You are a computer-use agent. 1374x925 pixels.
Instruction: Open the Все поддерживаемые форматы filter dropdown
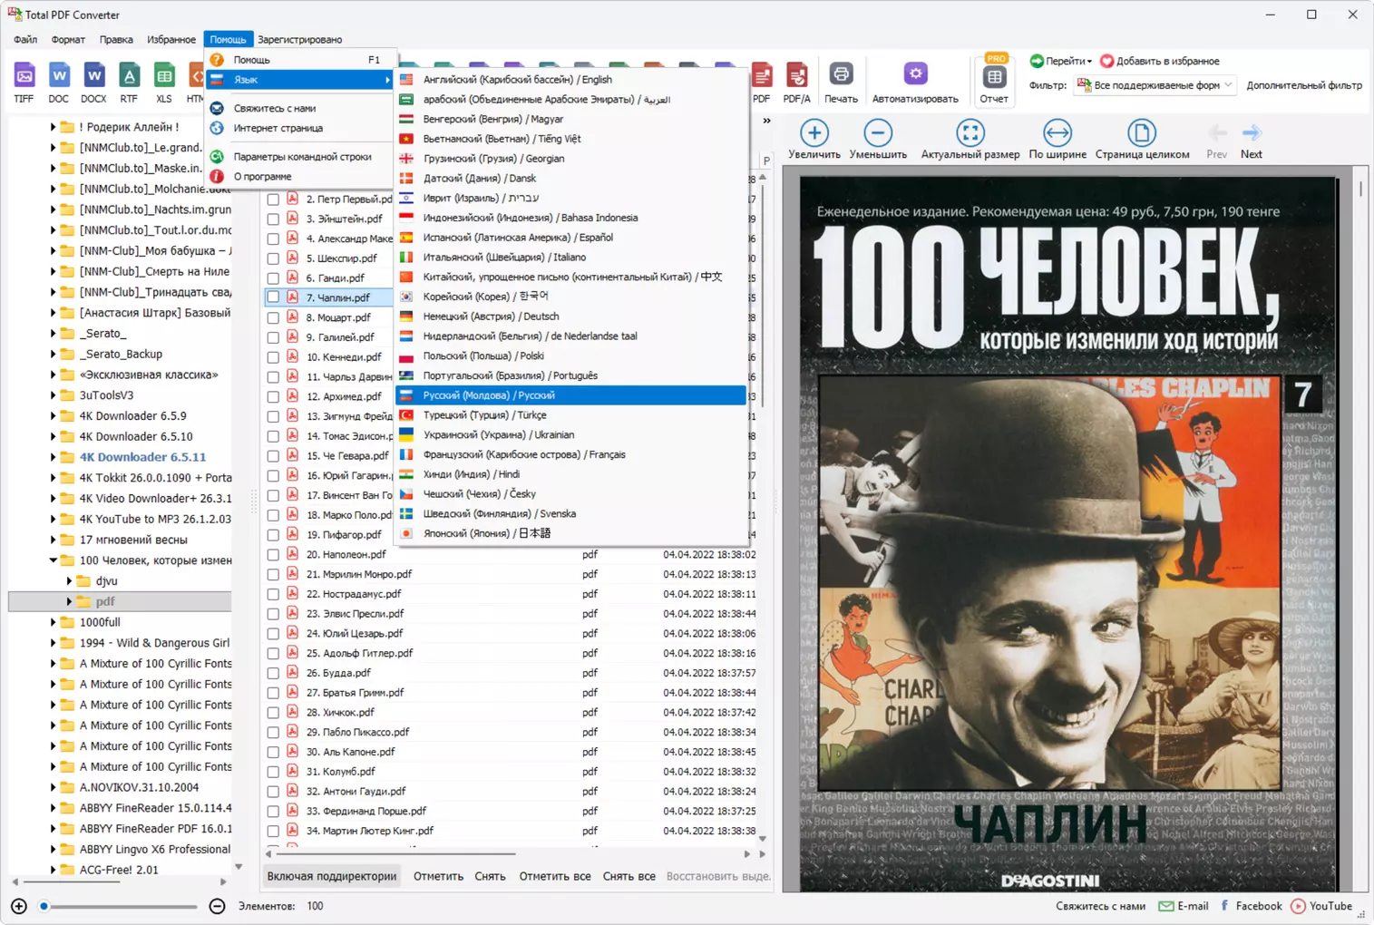pos(1155,85)
